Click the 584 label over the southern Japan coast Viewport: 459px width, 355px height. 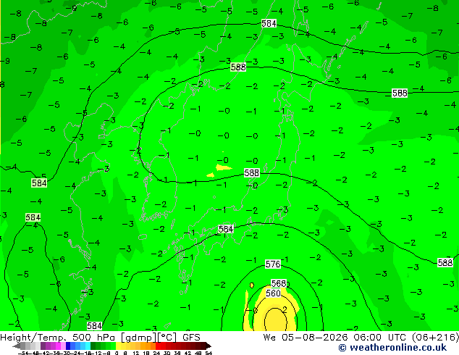click(226, 229)
